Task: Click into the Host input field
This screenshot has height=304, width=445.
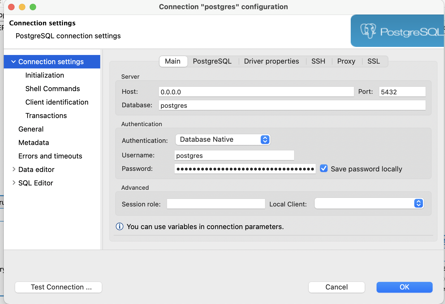Action: (x=256, y=92)
